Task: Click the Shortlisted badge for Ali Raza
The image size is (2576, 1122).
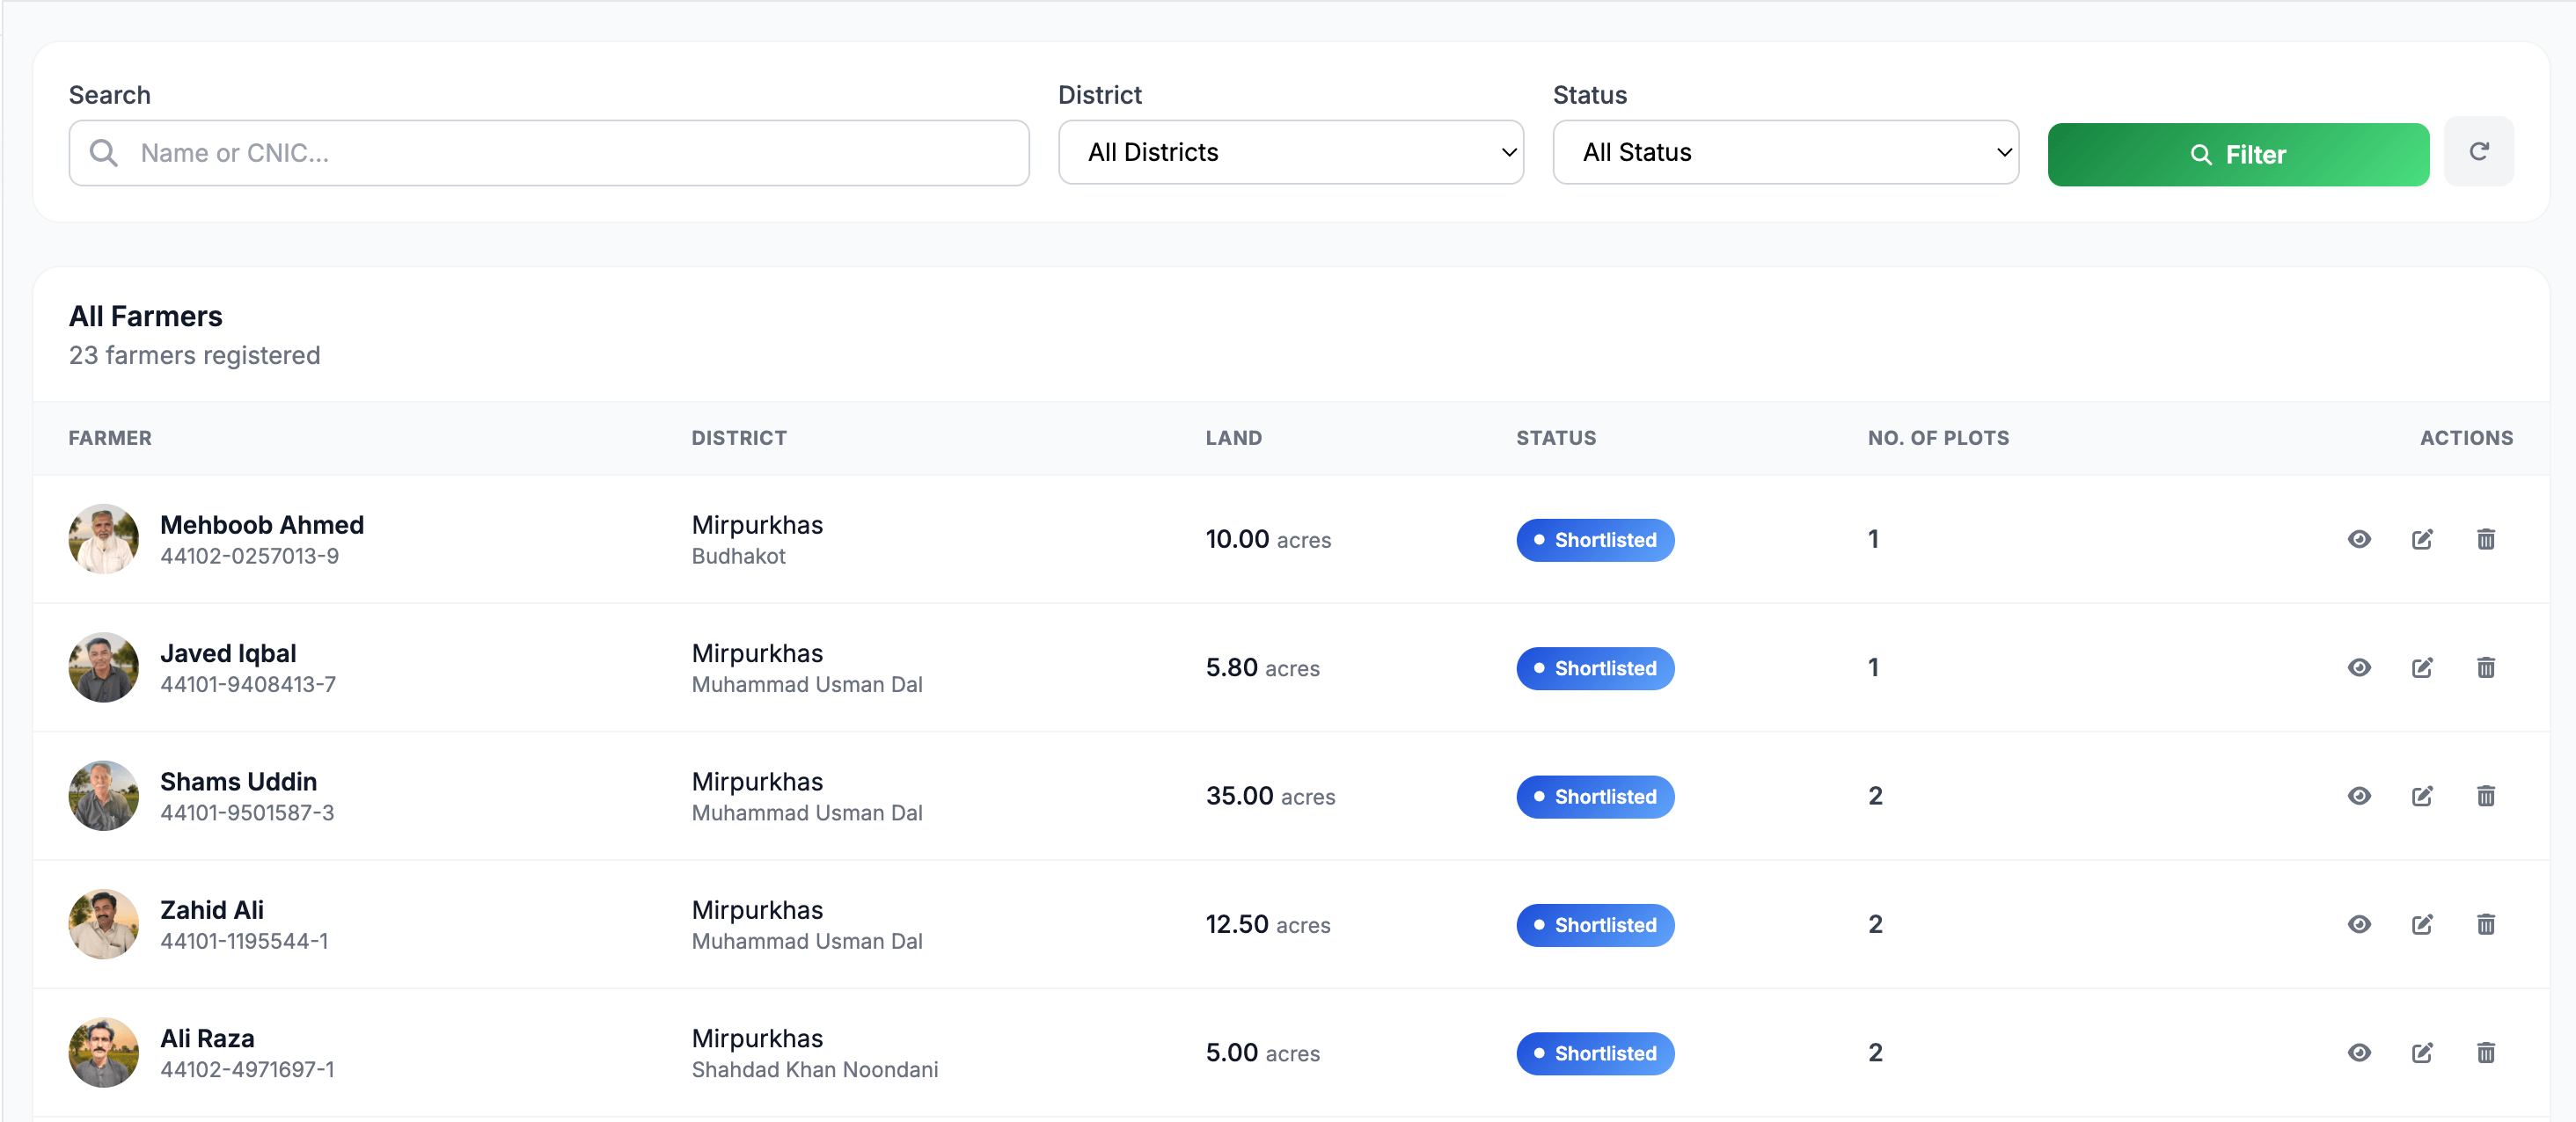Action: (x=1595, y=1054)
